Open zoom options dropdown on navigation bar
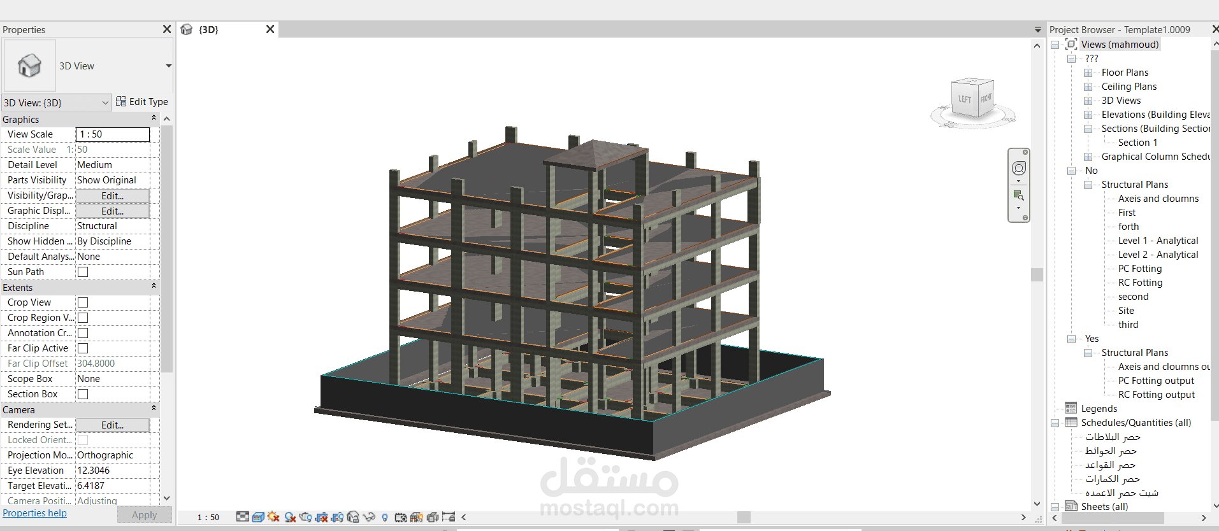The width and height of the screenshot is (1219, 531). (x=1018, y=208)
